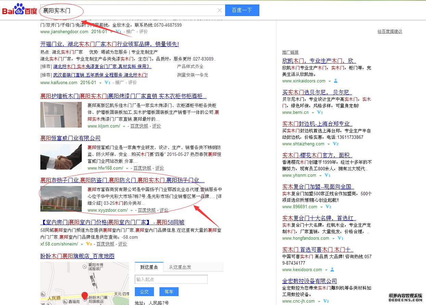Expand the arrow next to www.kexidoors.com
Image resolution: width=426 pixels, height=305 pixels.
[326, 270]
